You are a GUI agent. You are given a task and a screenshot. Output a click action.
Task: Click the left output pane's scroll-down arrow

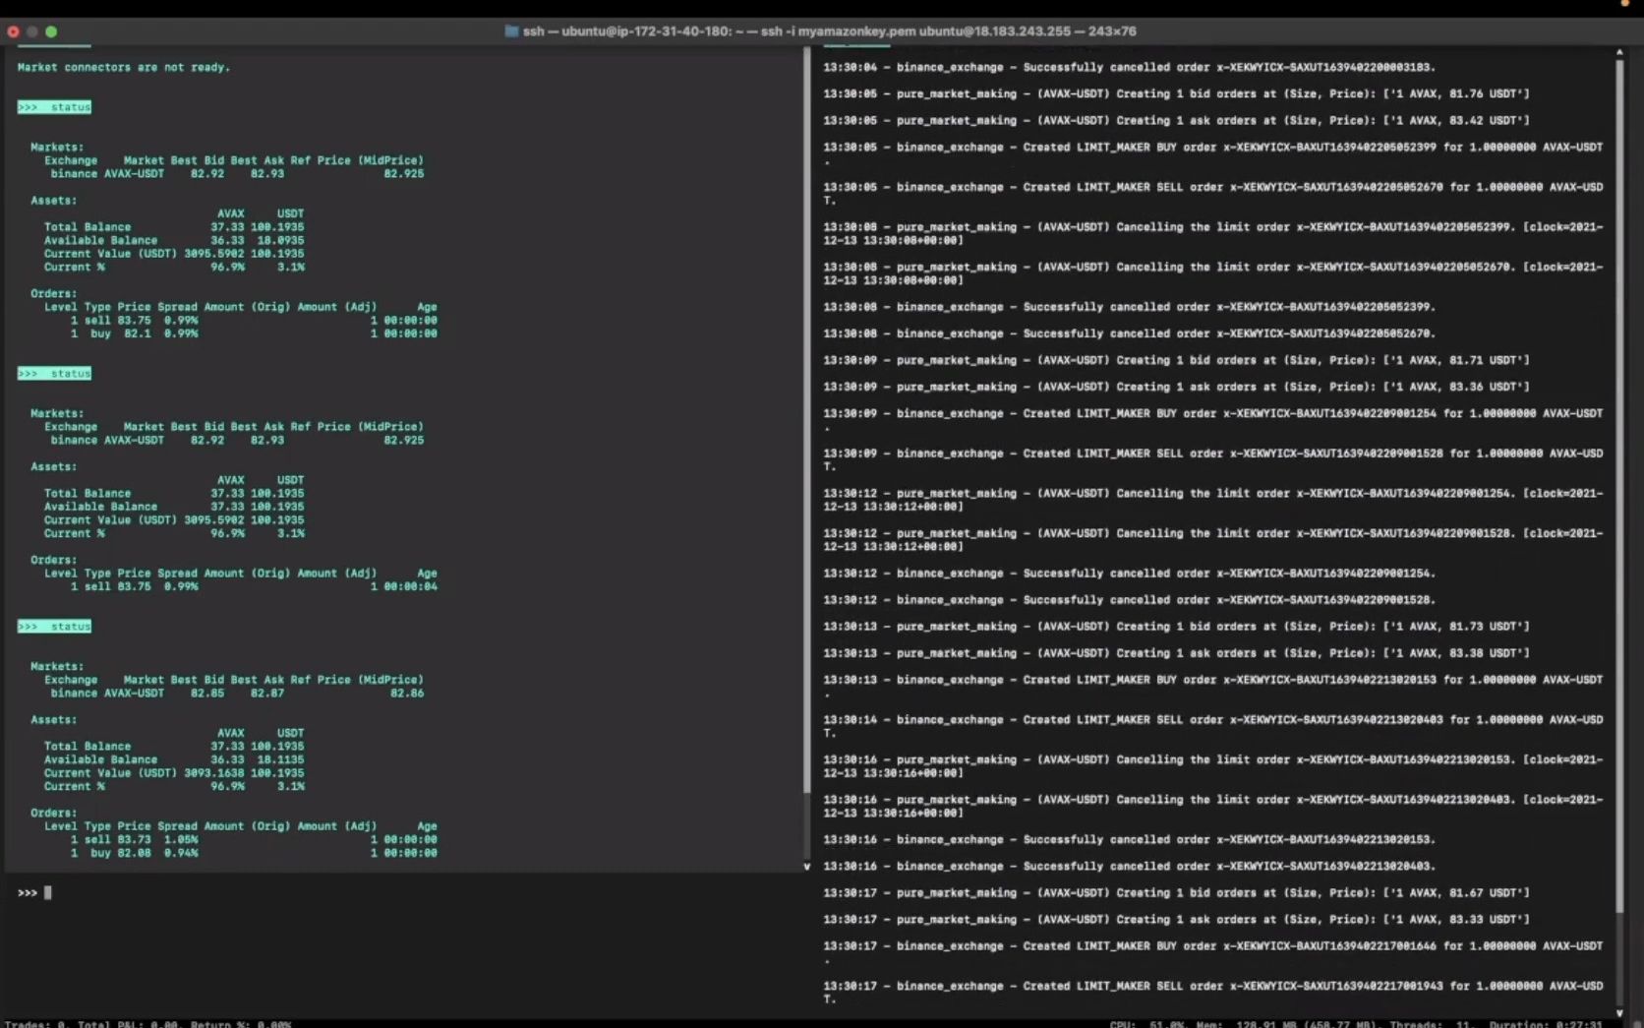click(x=807, y=867)
